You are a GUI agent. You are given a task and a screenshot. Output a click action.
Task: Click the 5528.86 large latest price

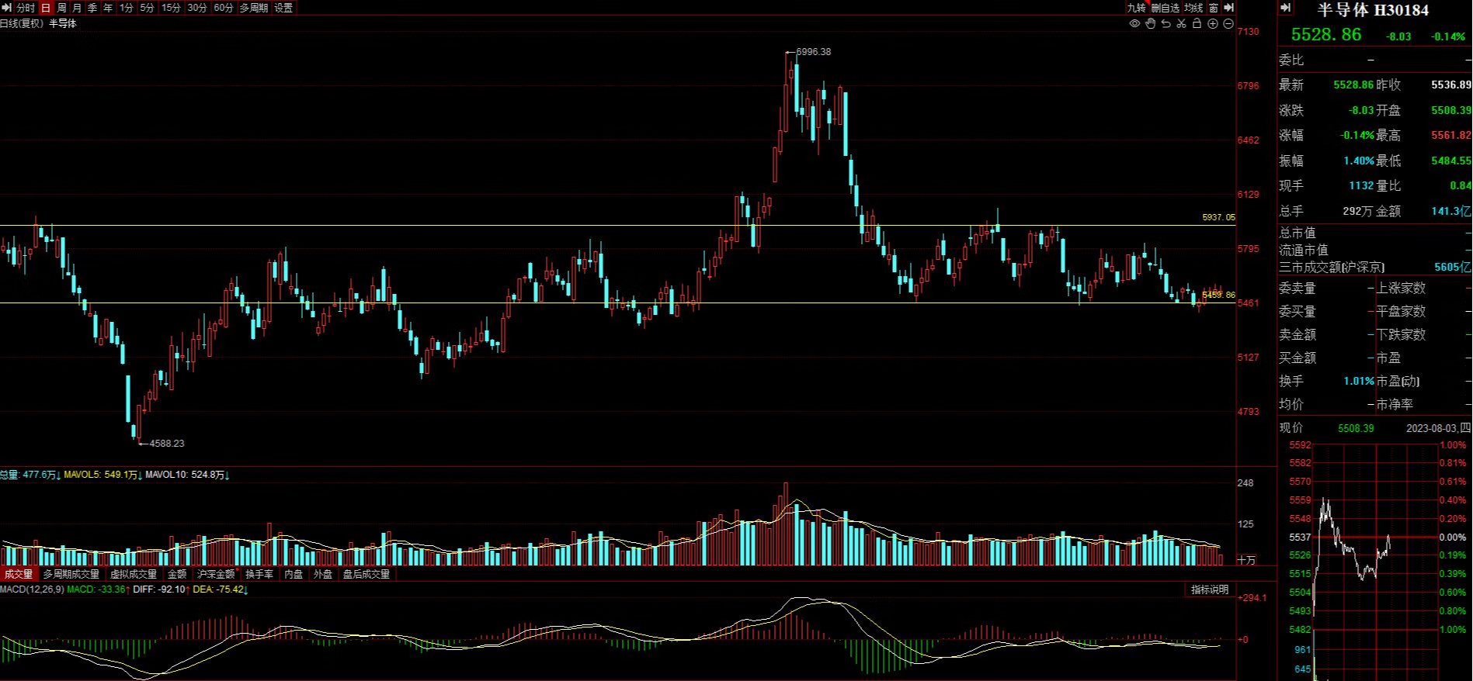click(x=1326, y=34)
